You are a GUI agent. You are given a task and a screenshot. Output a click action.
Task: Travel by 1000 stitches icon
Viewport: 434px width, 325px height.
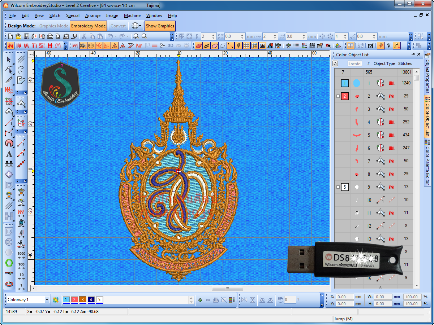pos(21,256)
